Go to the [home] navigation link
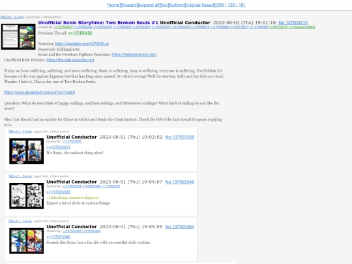 (114, 5)
